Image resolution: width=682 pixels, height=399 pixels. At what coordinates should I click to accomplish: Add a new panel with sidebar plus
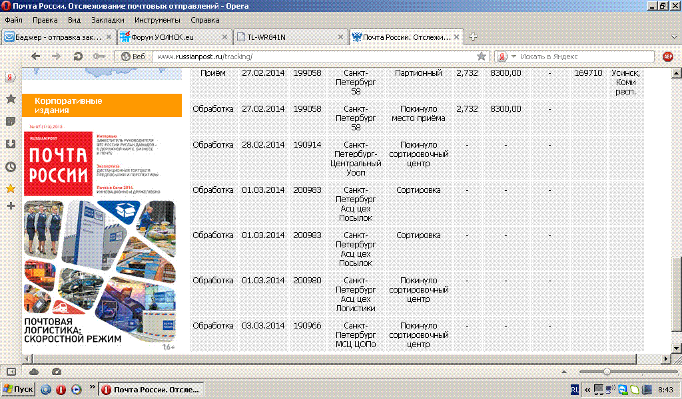click(11, 206)
